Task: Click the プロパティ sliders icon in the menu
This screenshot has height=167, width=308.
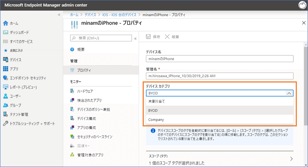Action: click(x=72, y=70)
